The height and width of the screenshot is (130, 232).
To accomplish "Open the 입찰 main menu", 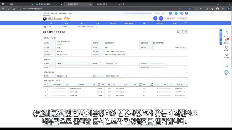I will click(66, 23).
